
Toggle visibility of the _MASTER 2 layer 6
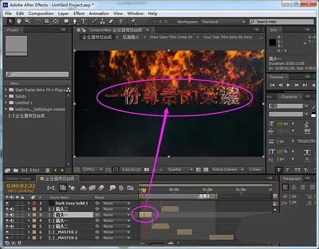[x=7, y=232]
